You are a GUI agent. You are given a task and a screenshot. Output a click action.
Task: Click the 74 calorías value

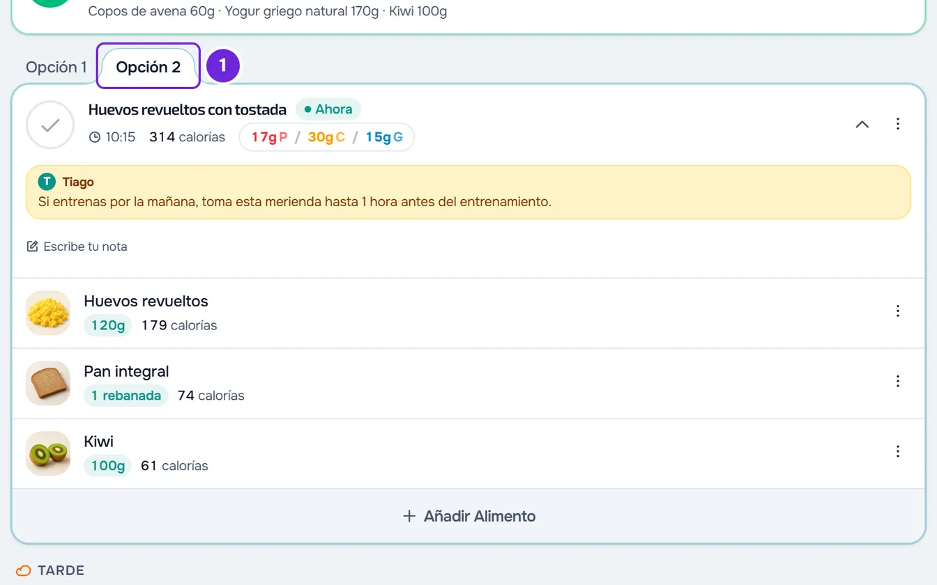(211, 396)
